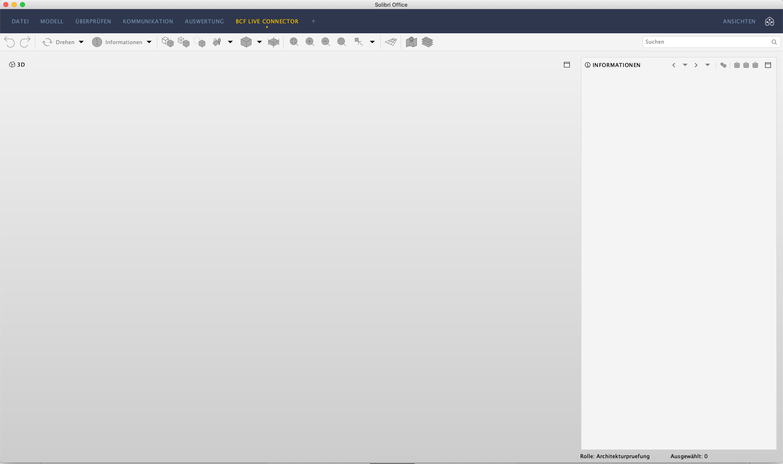Image resolution: width=783 pixels, height=464 pixels.
Task: Select the Drehen rotate tool
Action: point(58,42)
